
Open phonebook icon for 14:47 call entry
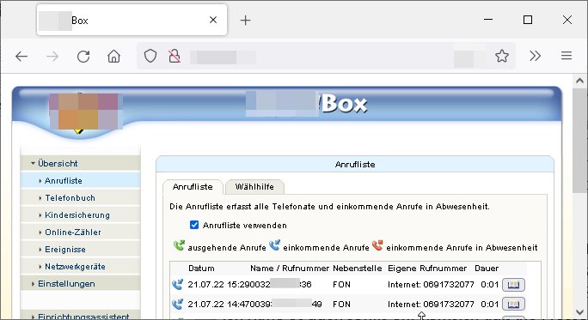pyautogui.click(x=513, y=305)
